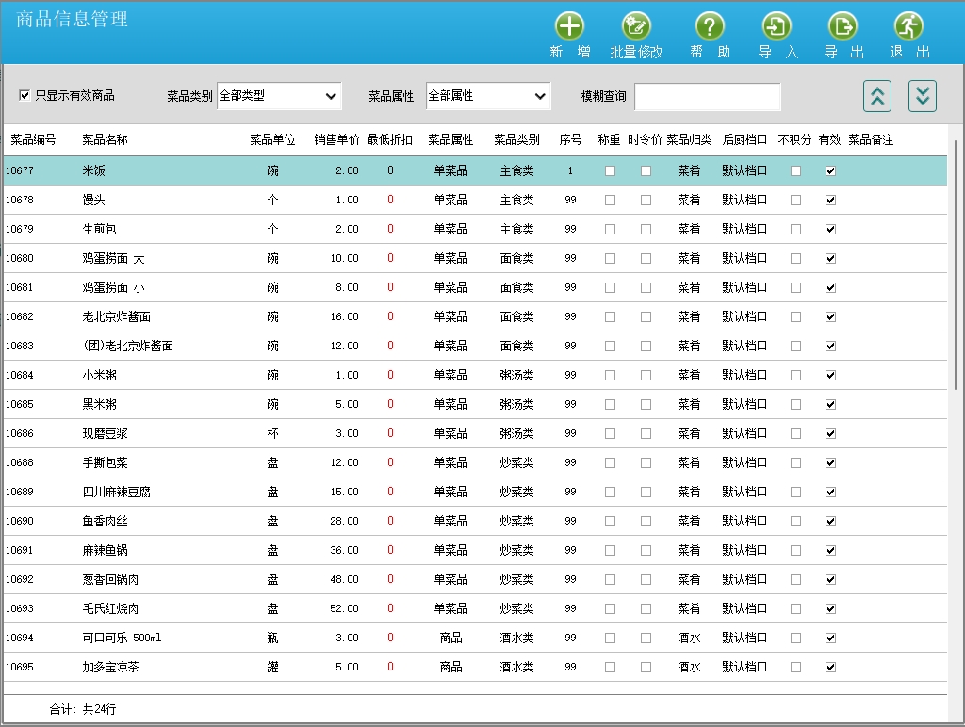
Task: Uncheck 有效 checkbox for 馒头 row
Action: coord(830,200)
